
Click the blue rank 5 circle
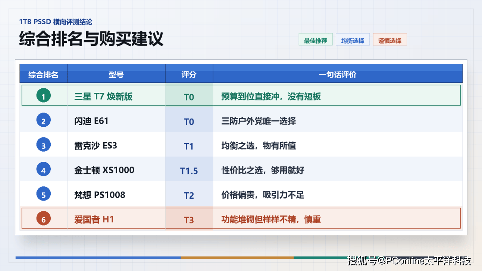[43, 195]
